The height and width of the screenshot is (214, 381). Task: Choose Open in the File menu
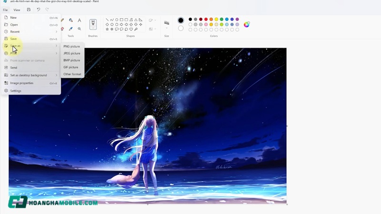(x=31, y=25)
